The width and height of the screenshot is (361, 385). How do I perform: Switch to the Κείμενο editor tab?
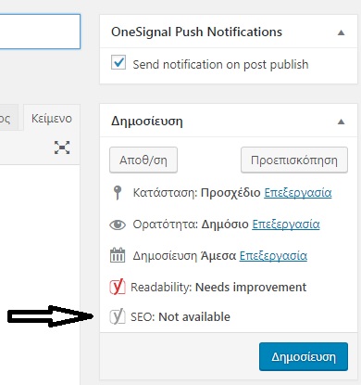tap(52, 118)
